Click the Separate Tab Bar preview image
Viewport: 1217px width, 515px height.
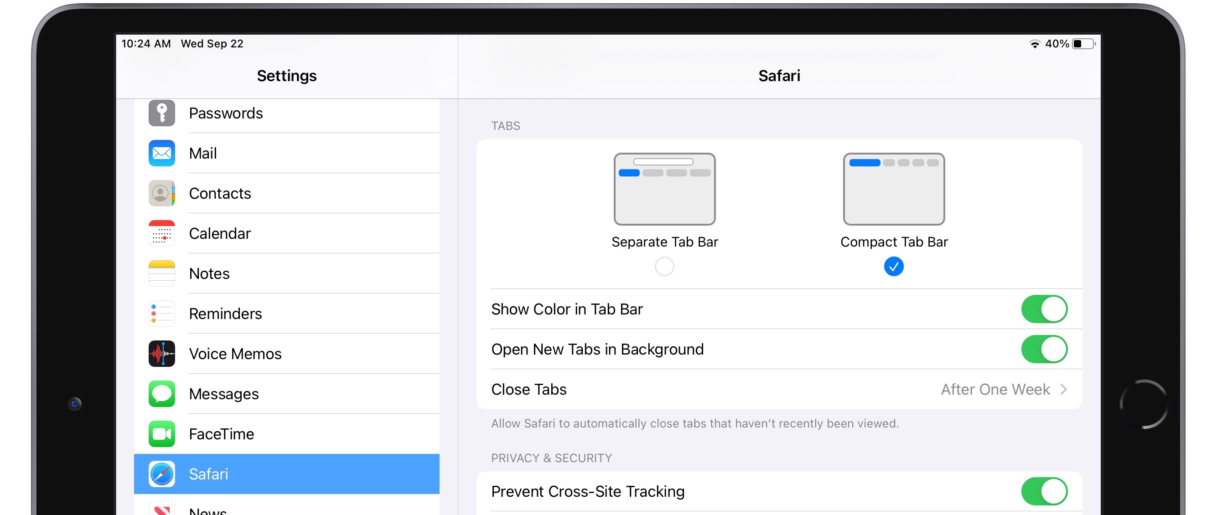pos(664,189)
